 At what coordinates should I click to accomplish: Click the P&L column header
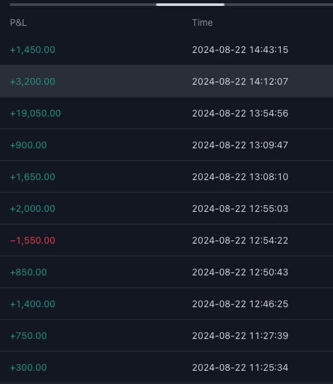click(18, 23)
